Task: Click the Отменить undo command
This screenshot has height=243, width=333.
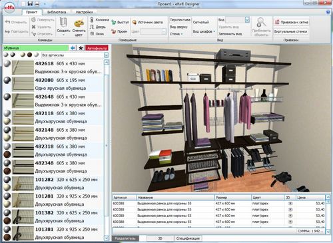Action: coord(16,22)
